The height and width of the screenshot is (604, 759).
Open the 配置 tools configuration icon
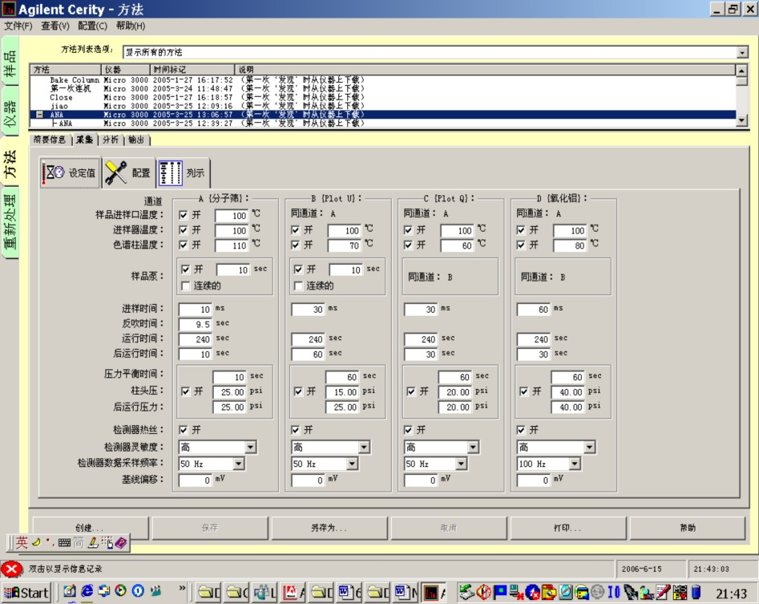(x=129, y=172)
